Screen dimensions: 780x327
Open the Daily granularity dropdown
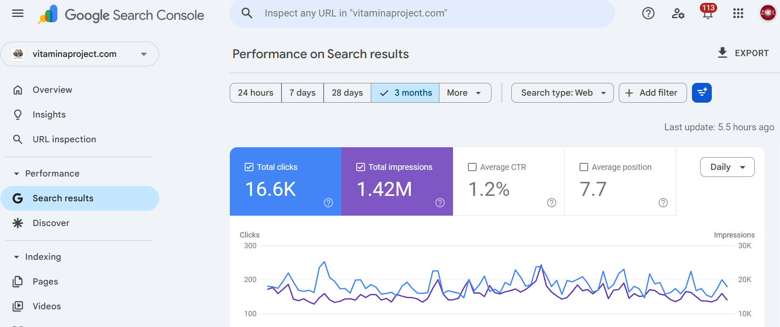click(x=727, y=167)
